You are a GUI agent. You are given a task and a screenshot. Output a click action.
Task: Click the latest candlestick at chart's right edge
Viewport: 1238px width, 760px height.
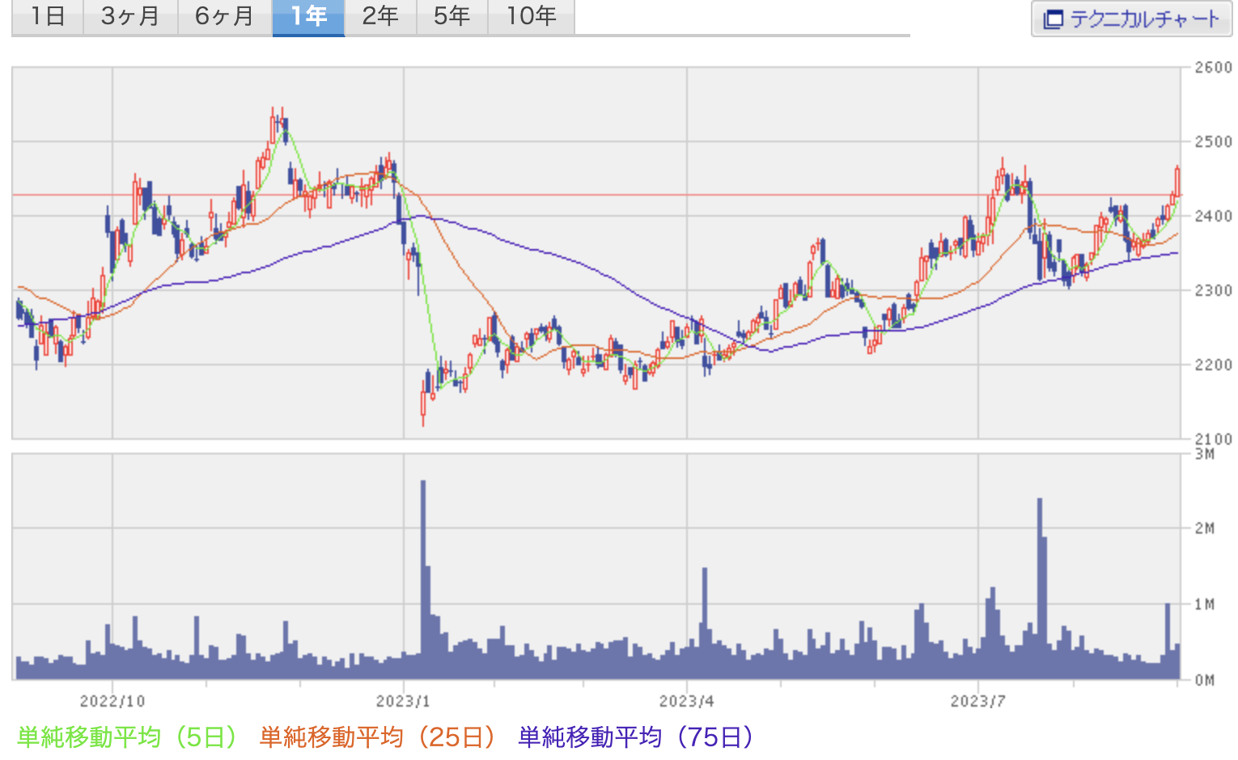tap(1177, 181)
